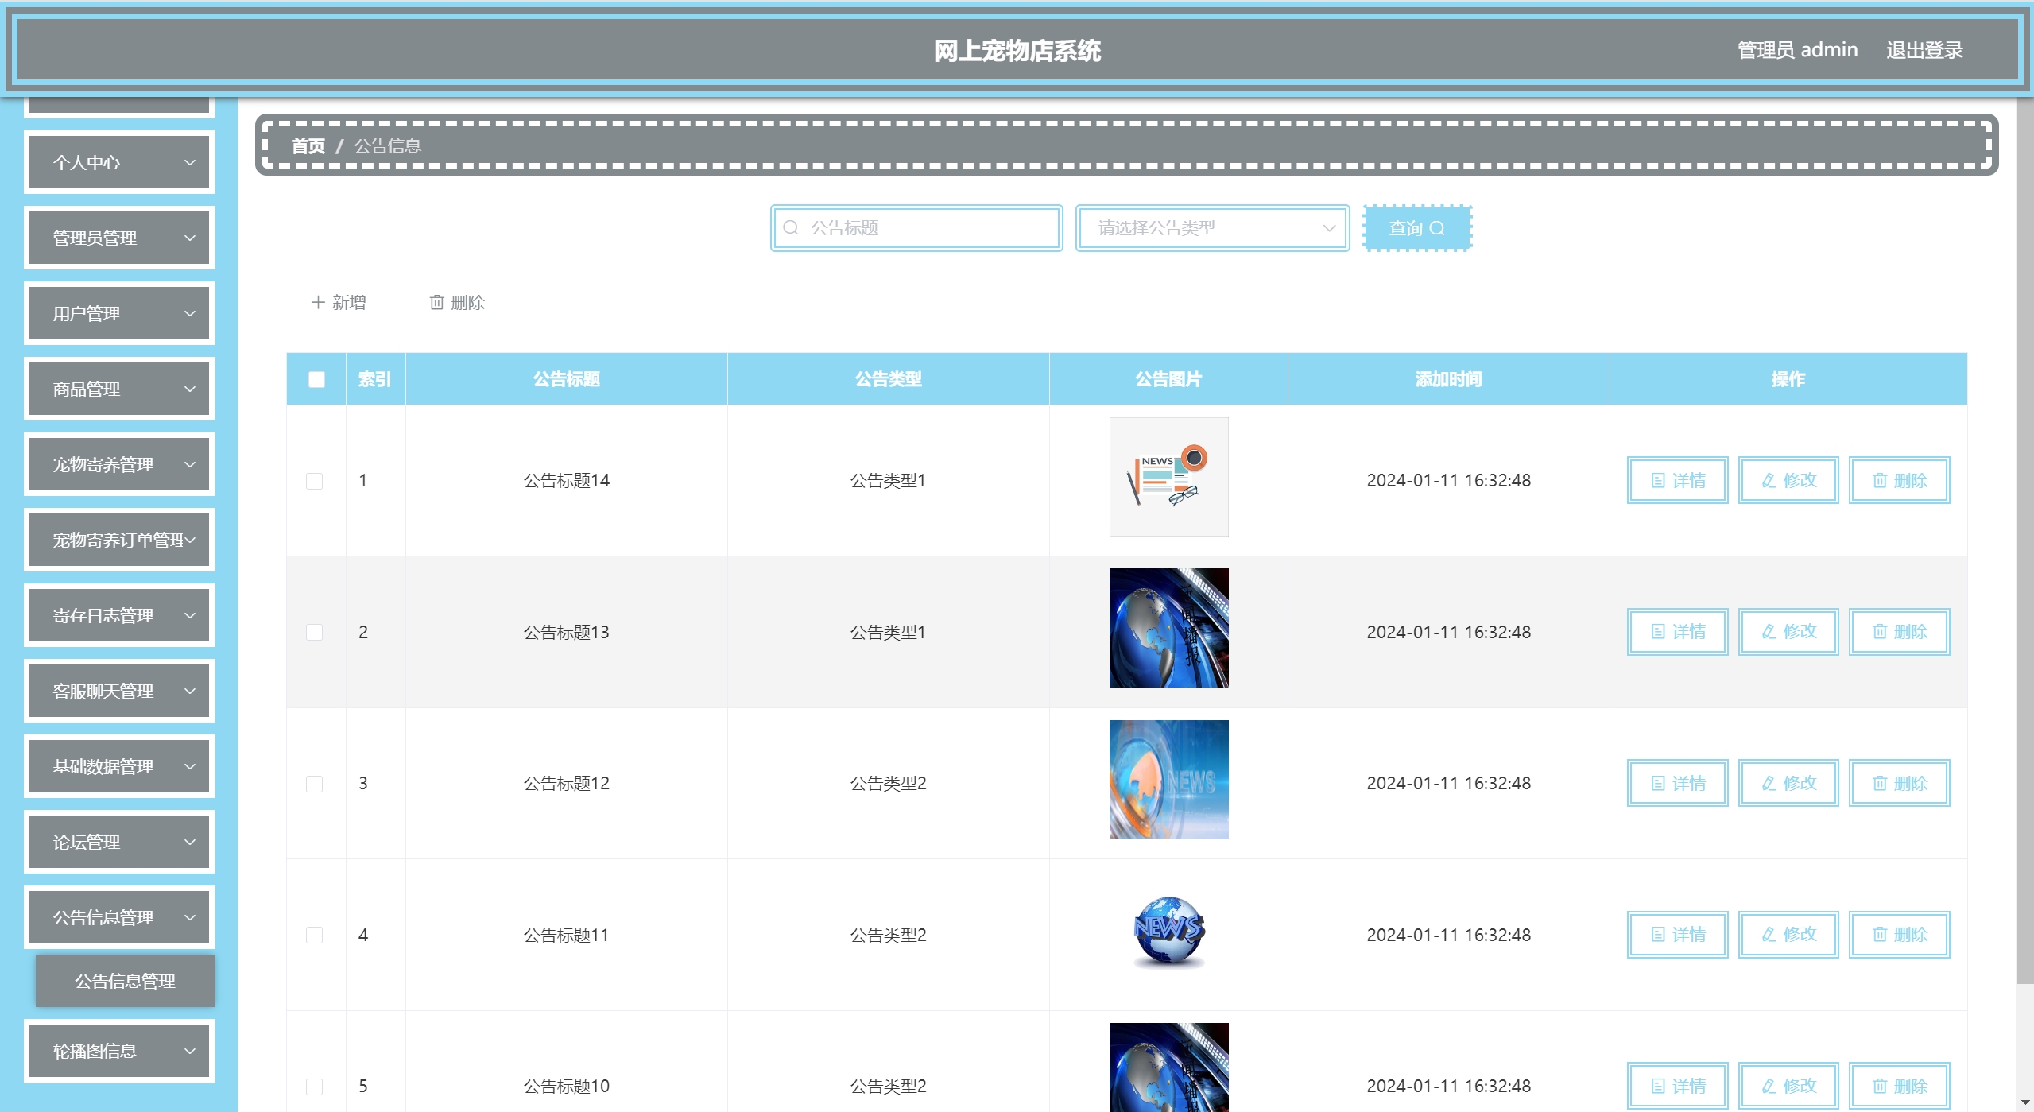
Task: Select the checkbox for row 3
Action: [x=315, y=784]
